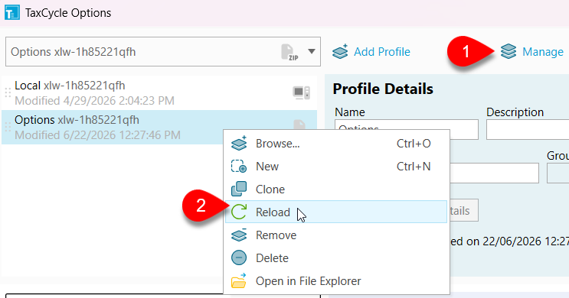
Task: Click the Add Profile link
Action: click(381, 52)
